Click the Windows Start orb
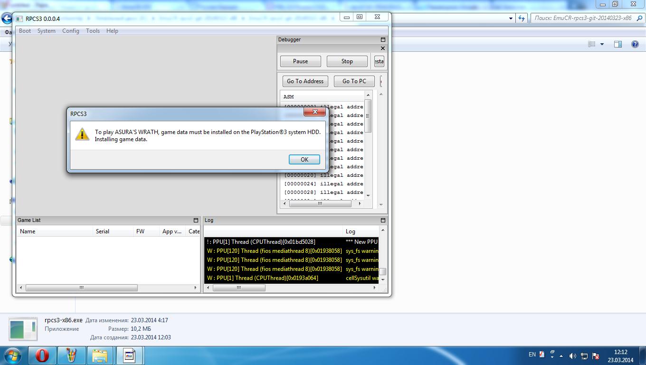The width and height of the screenshot is (646, 365). click(13, 355)
